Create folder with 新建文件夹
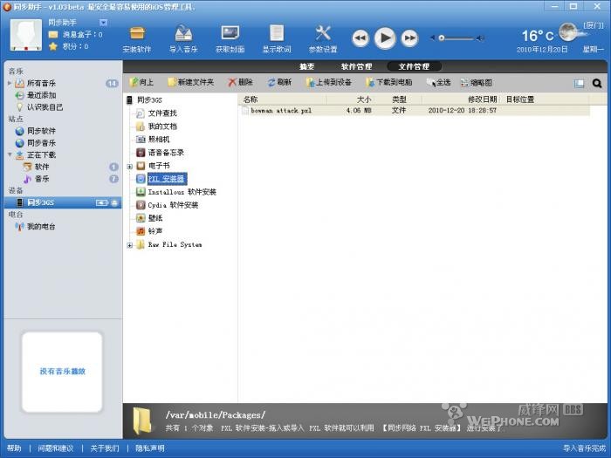The height and width of the screenshot is (458, 611). pyautogui.click(x=191, y=82)
